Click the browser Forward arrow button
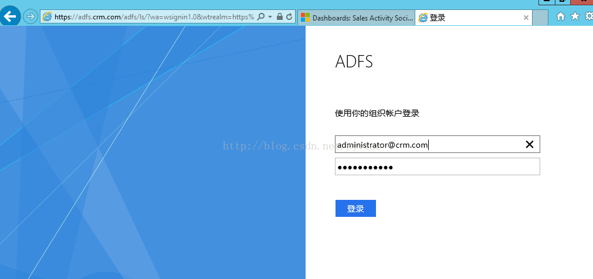The height and width of the screenshot is (279, 593). coord(30,16)
